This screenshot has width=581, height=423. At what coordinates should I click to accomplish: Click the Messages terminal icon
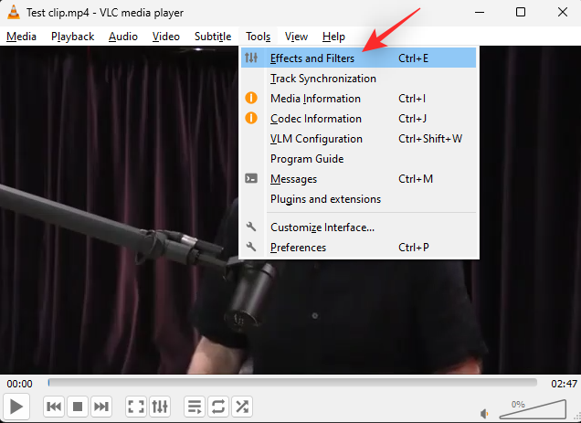click(251, 178)
